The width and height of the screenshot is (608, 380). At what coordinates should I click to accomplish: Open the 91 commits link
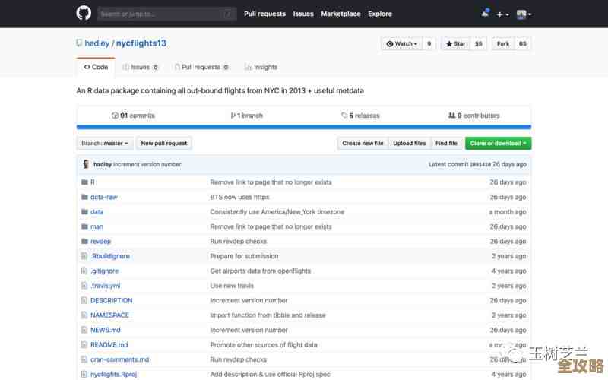[133, 116]
